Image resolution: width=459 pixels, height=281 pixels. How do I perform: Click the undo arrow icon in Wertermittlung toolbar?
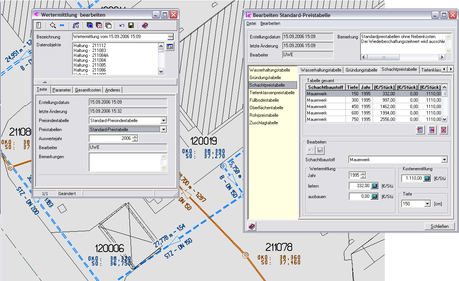pyautogui.click(x=122, y=26)
